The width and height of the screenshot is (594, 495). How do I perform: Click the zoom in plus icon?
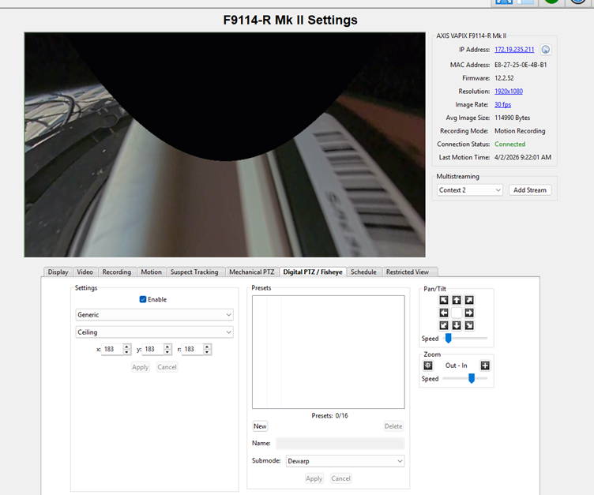point(485,366)
